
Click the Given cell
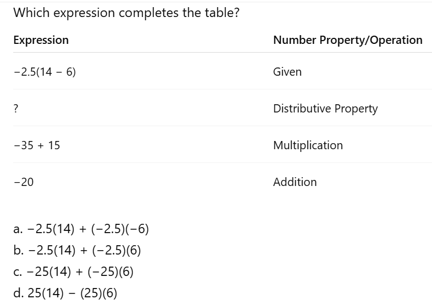[287, 72]
